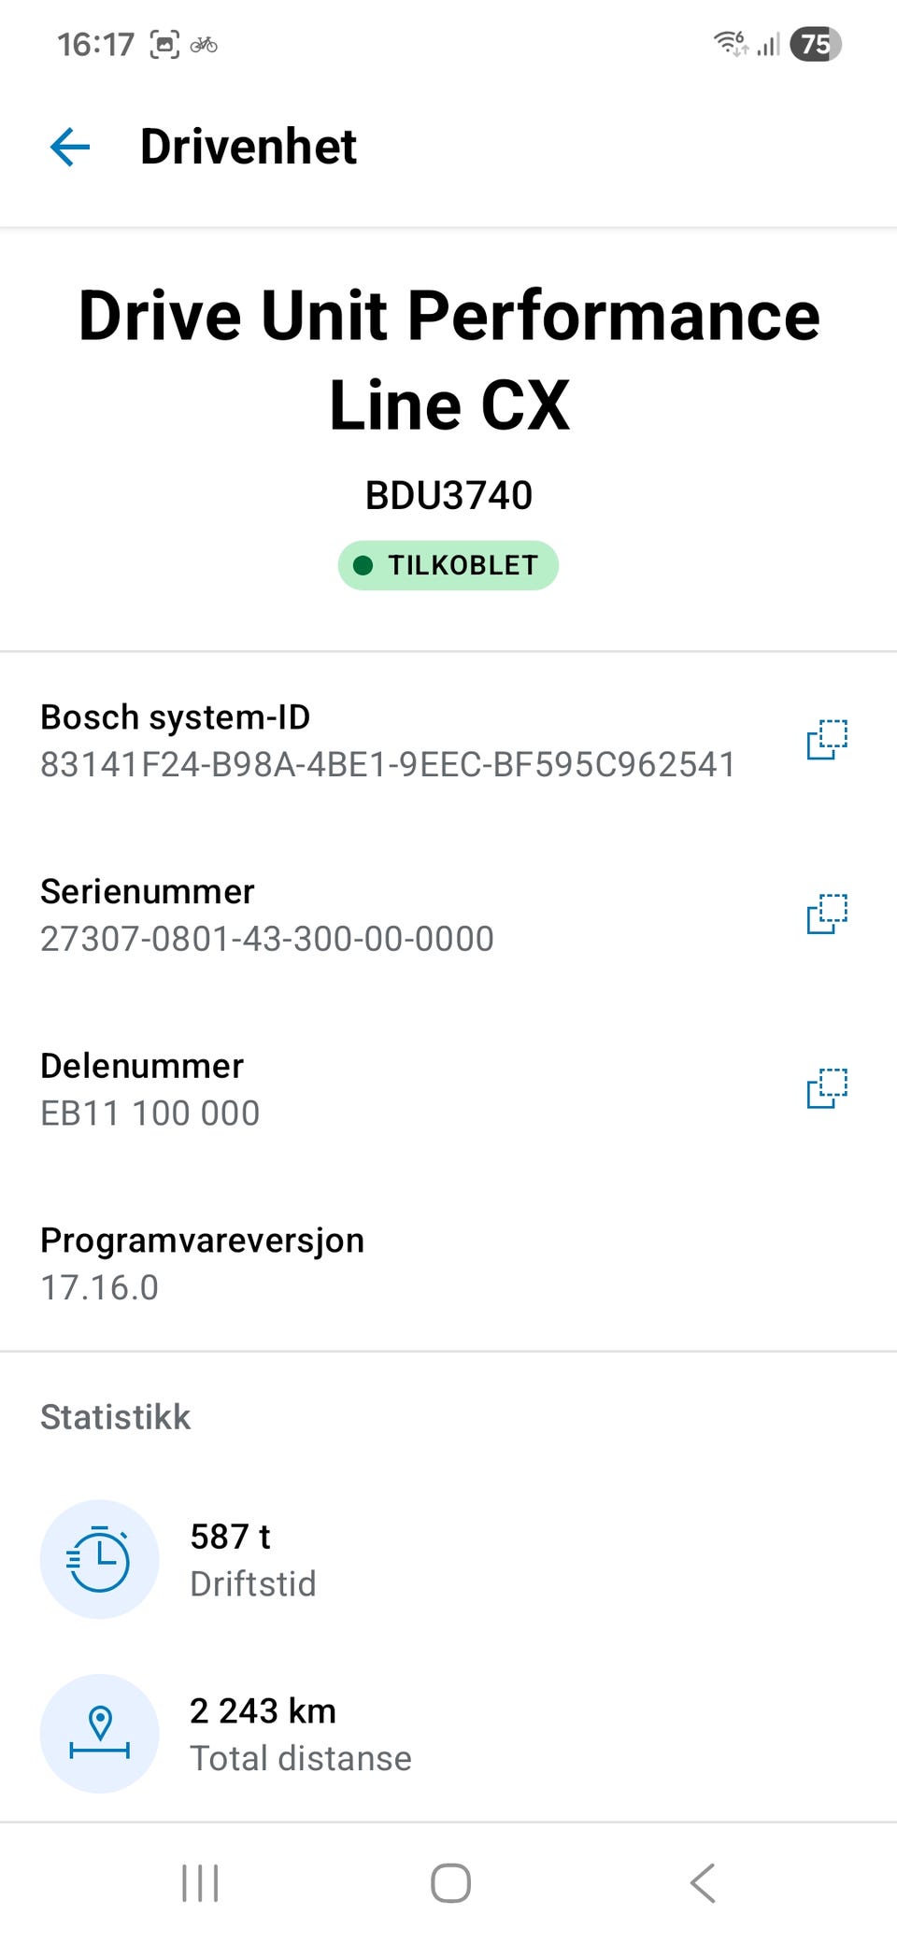Tap the Statistikk section header

coord(116,1417)
